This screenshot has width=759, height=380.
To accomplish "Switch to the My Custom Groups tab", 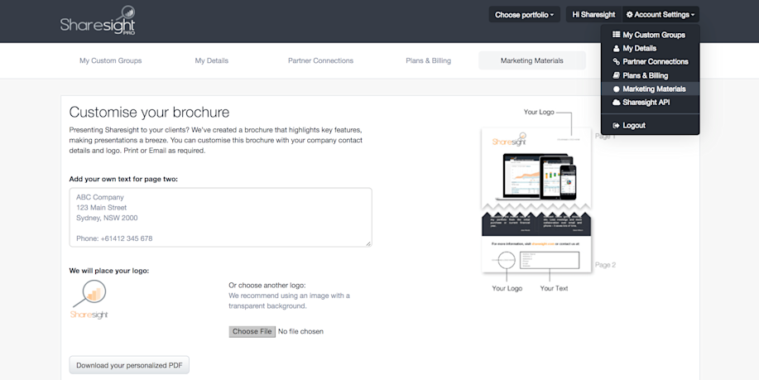I will click(110, 60).
